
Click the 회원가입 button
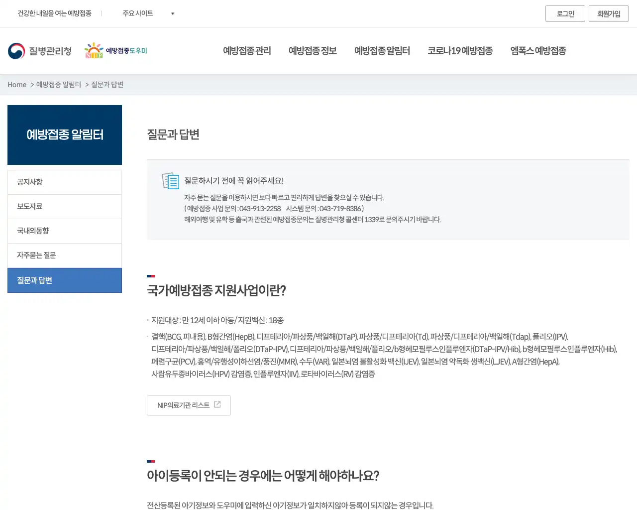pos(608,13)
